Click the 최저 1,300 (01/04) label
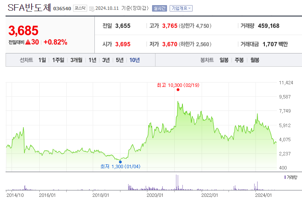Image resolution: width=302 pixels, height=205 pixels. 120,166
